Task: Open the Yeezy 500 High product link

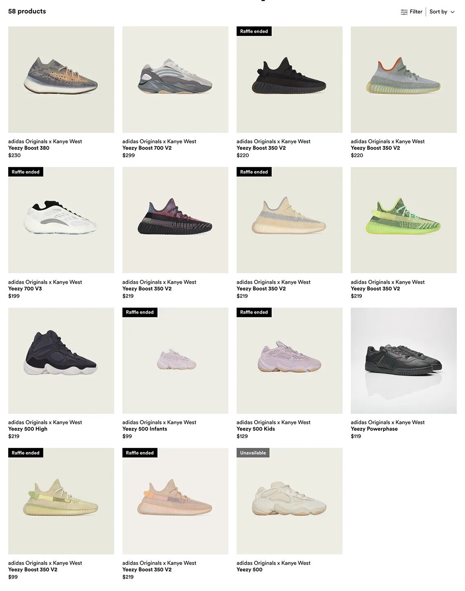Action: pos(28,429)
